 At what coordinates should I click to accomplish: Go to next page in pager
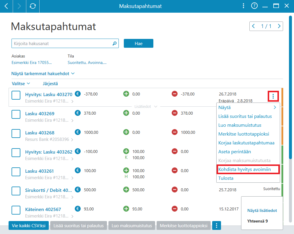tap(279, 26)
